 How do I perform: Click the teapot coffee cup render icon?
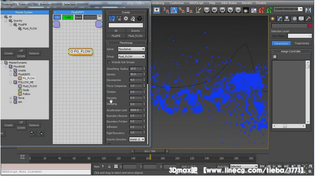tap(246, 10)
